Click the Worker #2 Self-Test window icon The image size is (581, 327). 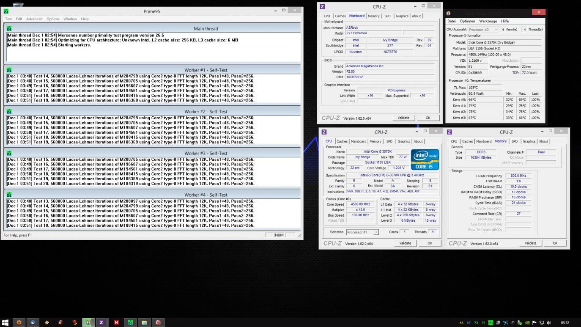pos(9,111)
